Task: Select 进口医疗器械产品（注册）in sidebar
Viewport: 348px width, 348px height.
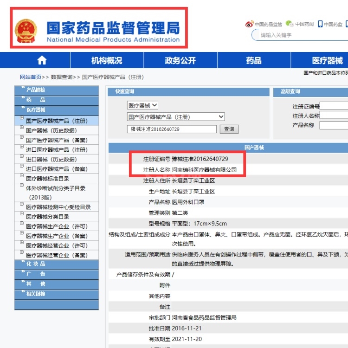Action: pyautogui.click(x=57, y=150)
